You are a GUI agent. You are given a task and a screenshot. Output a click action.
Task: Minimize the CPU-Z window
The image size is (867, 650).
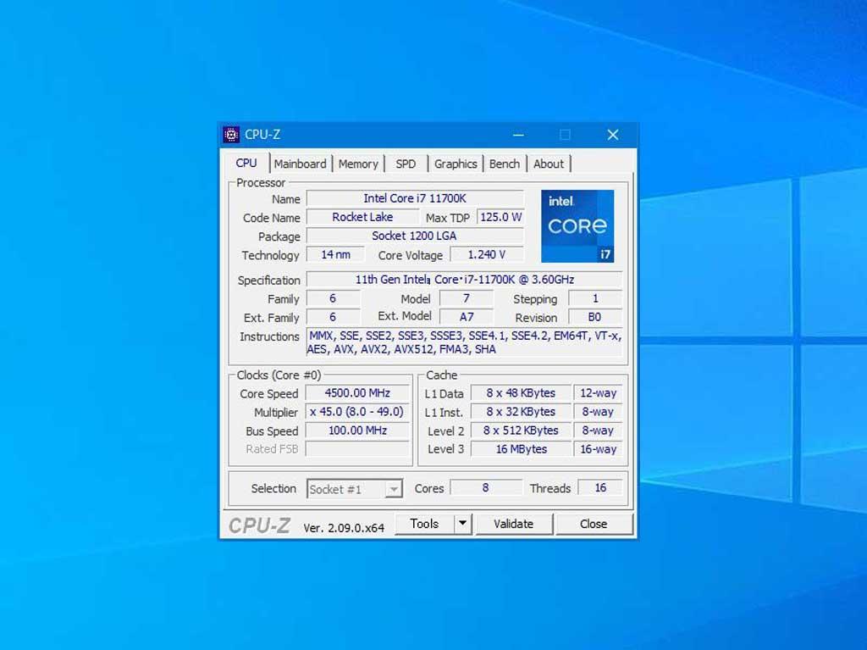(x=518, y=135)
